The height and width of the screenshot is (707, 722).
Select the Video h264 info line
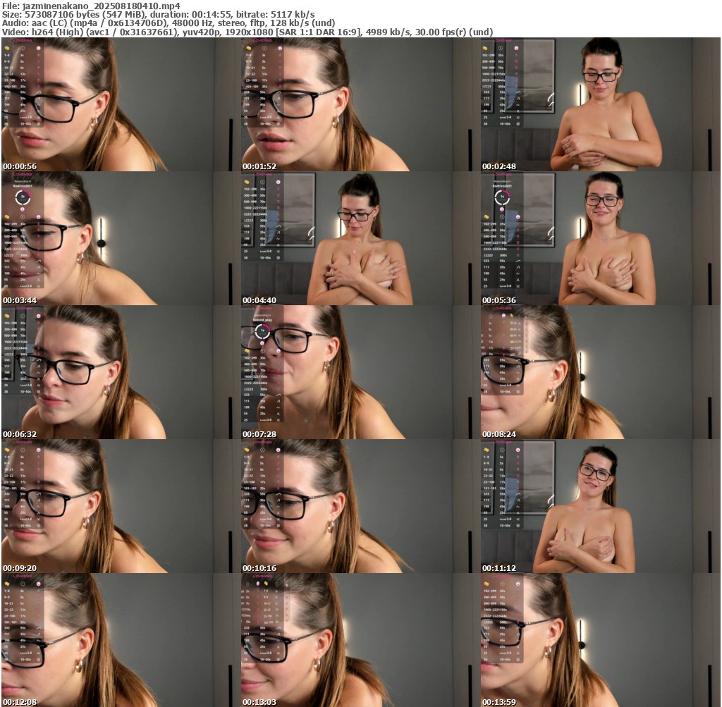247,32
